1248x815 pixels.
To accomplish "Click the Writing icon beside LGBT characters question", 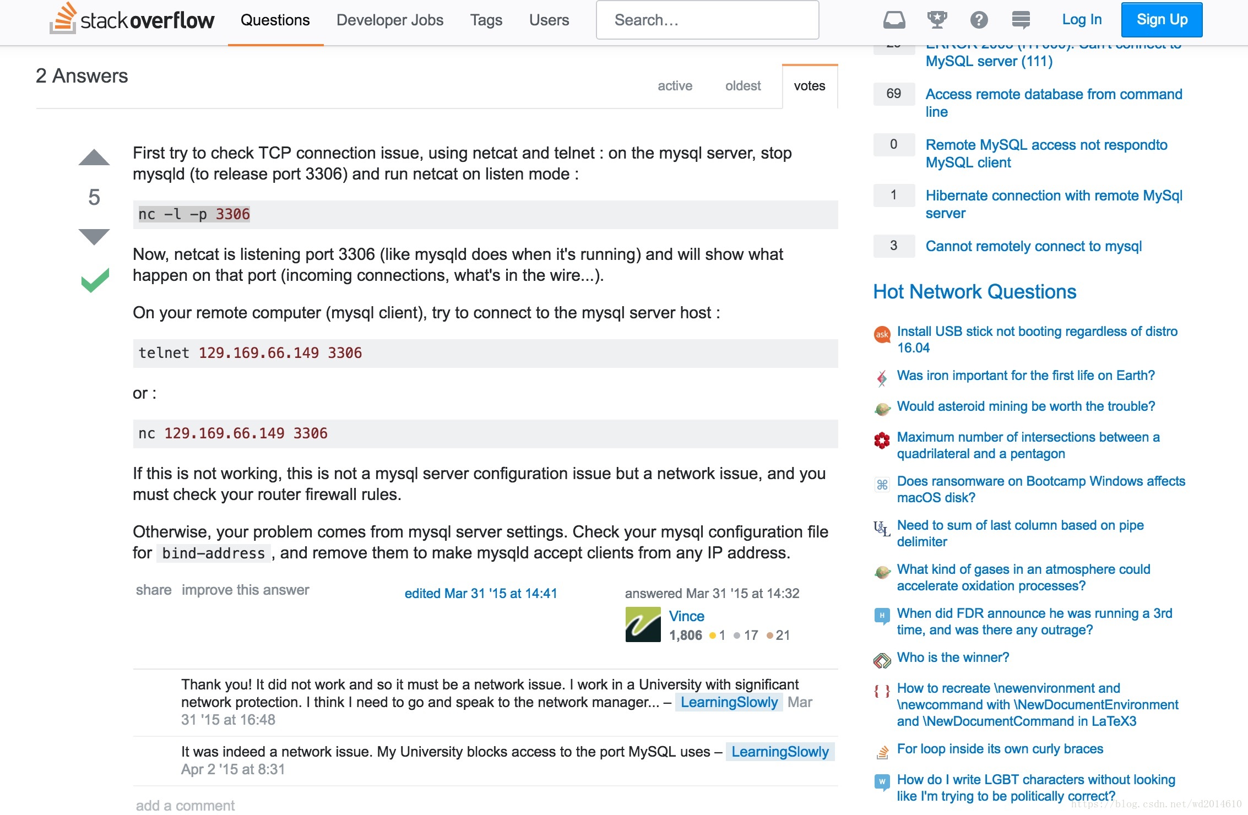I will [882, 783].
